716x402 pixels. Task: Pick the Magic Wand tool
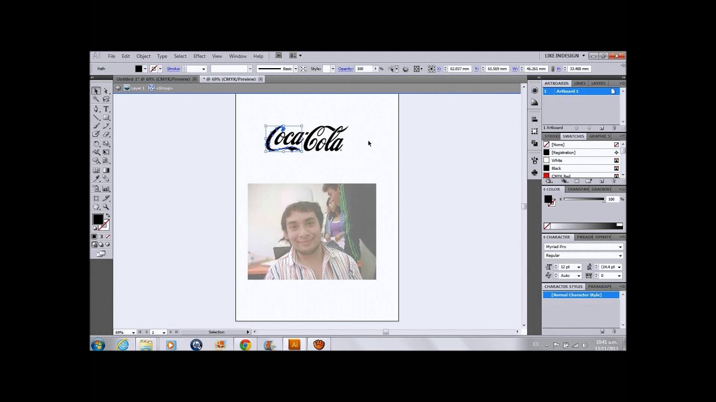pos(96,99)
